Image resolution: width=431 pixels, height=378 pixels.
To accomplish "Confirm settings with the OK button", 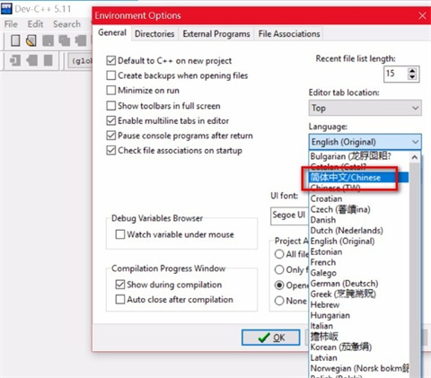I will 271,338.
